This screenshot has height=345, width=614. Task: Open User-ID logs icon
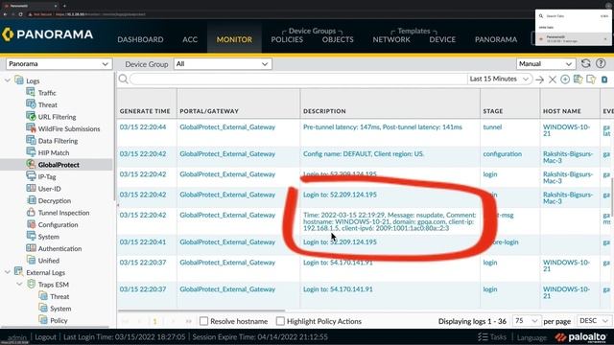coord(31,188)
